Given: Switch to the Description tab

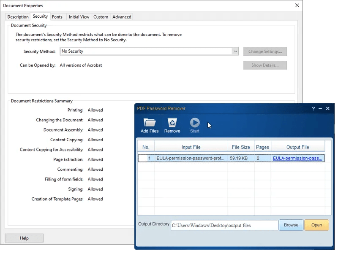Looking at the screenshot, I should (x=18, y=17).
